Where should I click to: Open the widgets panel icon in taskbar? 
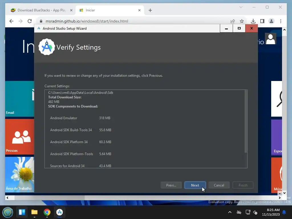pos(22,212)
